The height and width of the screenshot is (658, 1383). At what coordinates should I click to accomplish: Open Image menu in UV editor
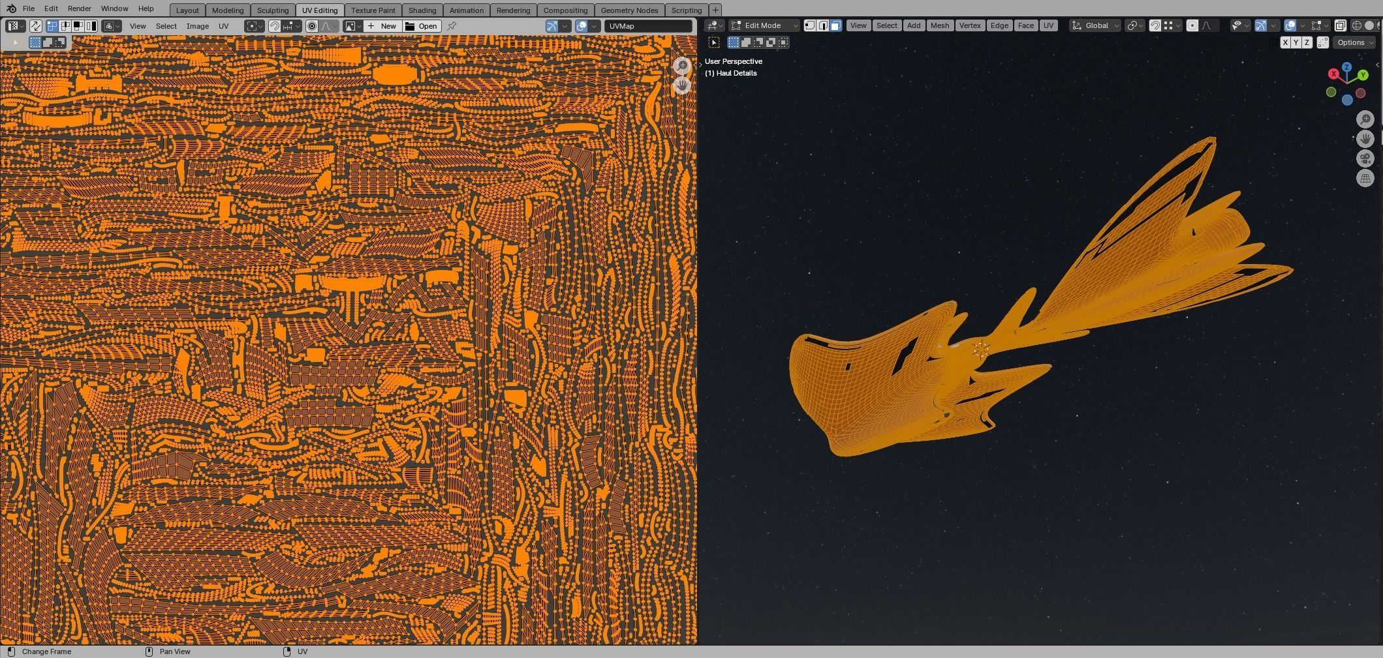pyautogui.click(x=198, y=26)
